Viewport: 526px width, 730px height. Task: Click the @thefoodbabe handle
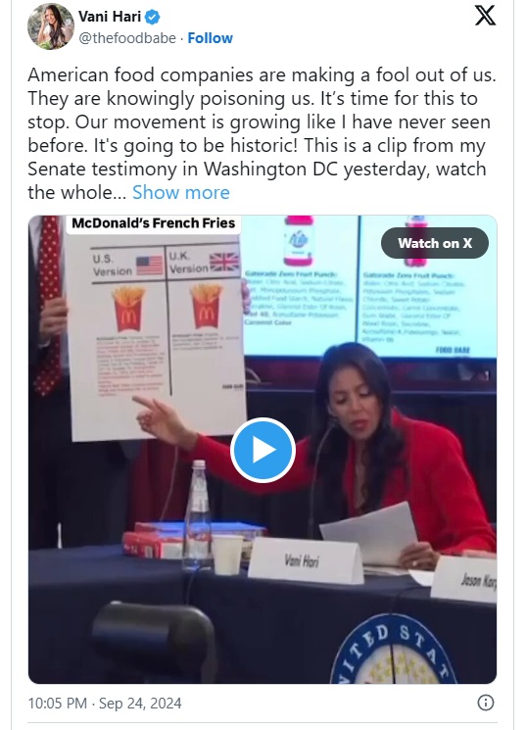127,38
